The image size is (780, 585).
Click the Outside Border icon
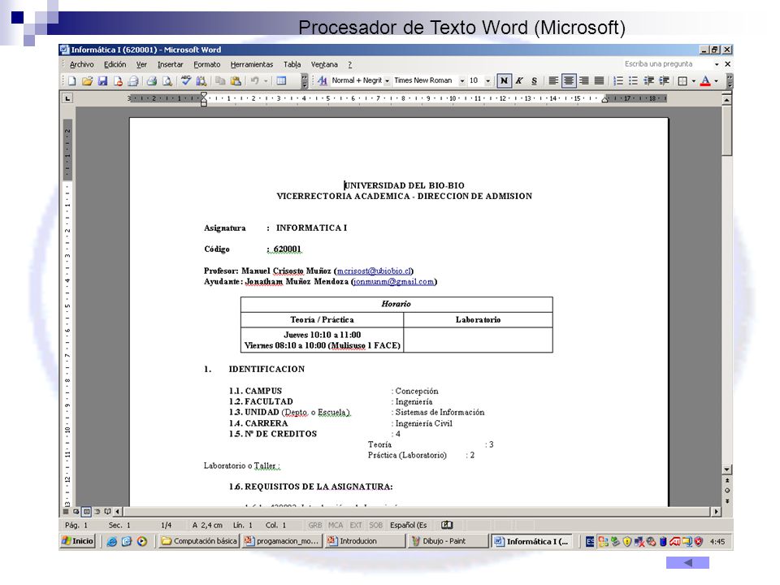[683, 80]
